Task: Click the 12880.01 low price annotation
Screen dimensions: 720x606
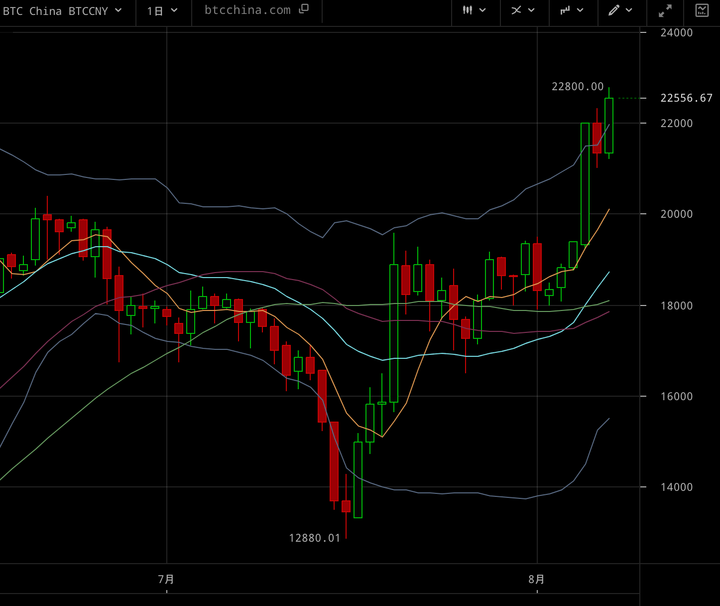Action: pyautogui.click(x=315, y=538)
